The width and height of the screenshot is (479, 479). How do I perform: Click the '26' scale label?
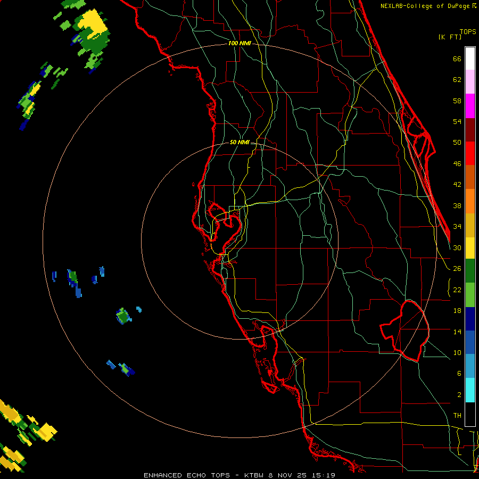[457, 269]
